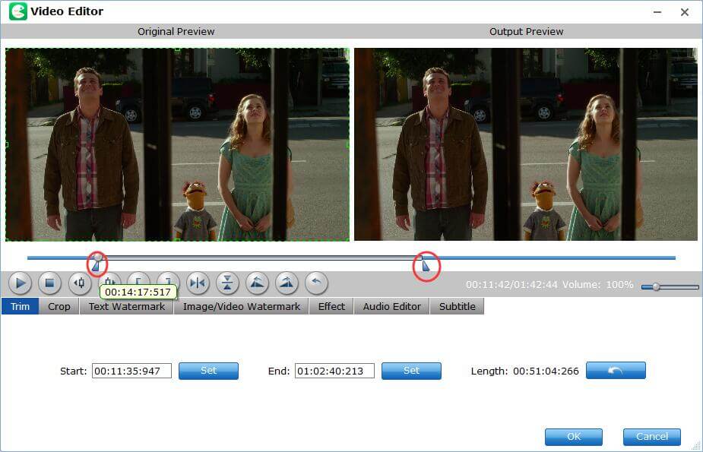
Task: Switch to the Crop tab
Action: [x=59, y=306]
